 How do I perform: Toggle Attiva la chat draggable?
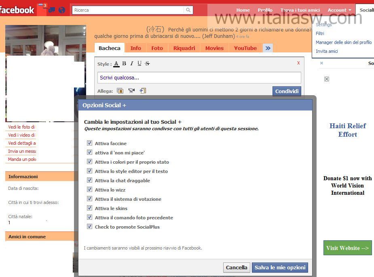point(89,180)
